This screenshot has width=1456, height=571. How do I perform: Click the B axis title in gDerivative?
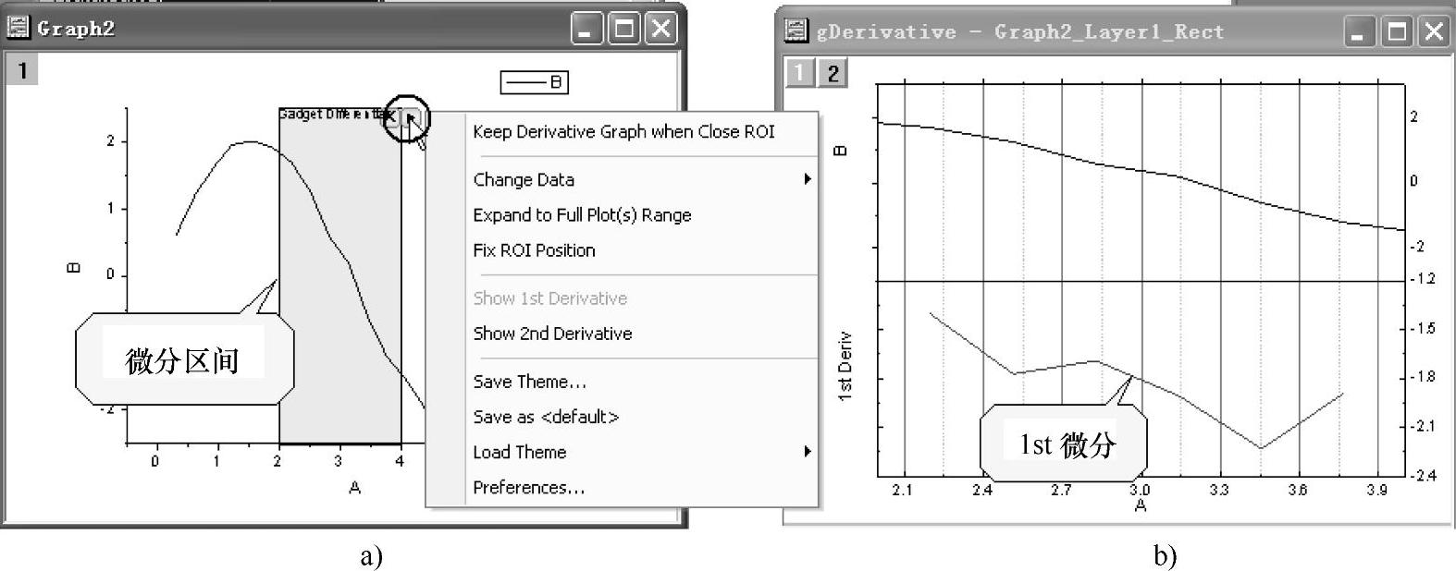841,151
